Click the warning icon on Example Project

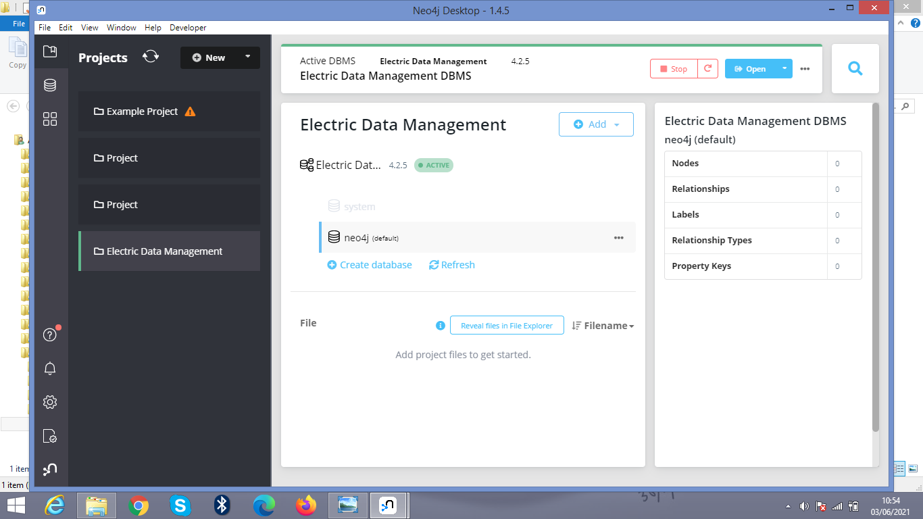(190, 112)
